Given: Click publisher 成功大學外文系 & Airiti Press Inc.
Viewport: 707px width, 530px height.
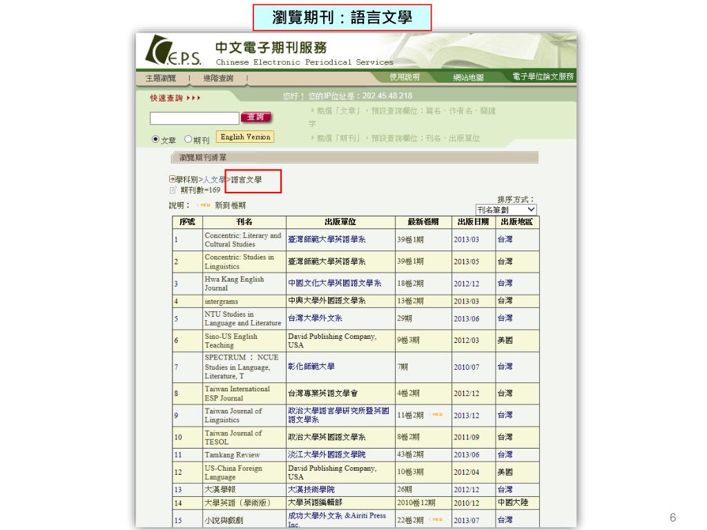Looking at the screenshot, I should (337, 520).
